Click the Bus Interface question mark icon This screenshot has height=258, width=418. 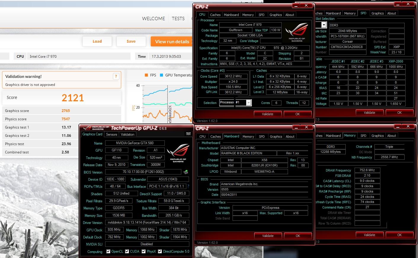(188, 186)
